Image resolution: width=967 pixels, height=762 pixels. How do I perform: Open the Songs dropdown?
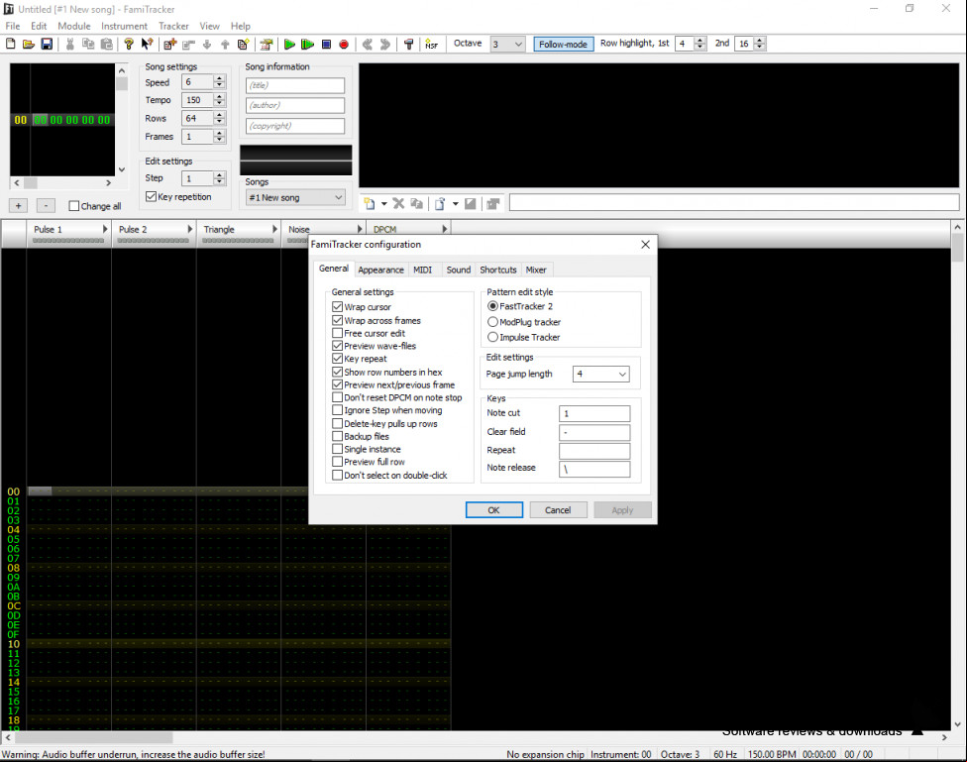(x=339, y=197)
